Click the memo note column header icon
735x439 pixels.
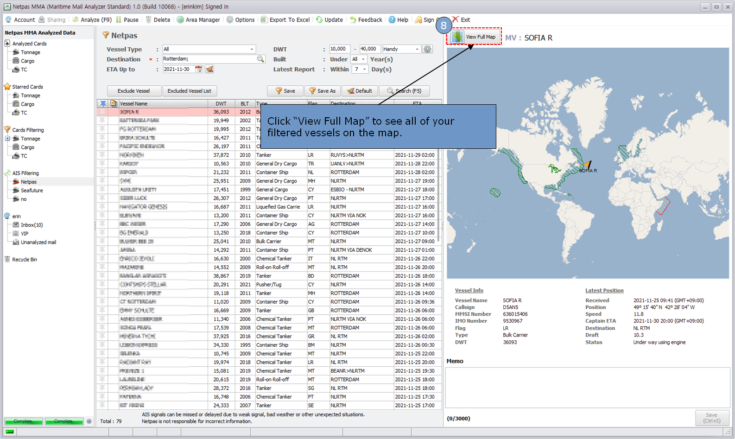(x=114, y=103)
